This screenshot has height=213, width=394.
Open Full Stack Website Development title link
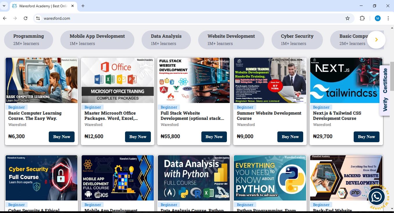click(x=192, y=116)
